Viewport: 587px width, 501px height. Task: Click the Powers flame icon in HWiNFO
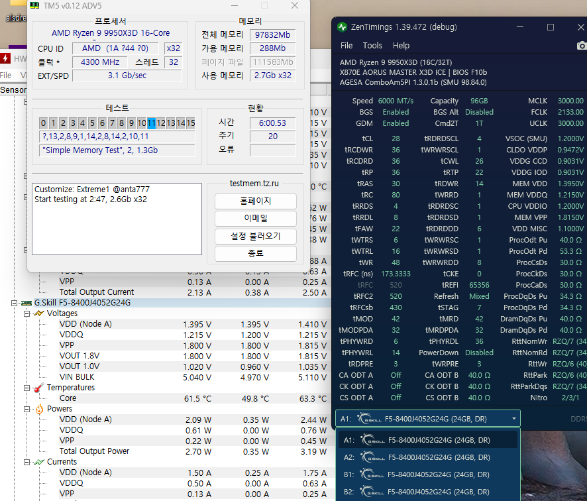point(39,409)
